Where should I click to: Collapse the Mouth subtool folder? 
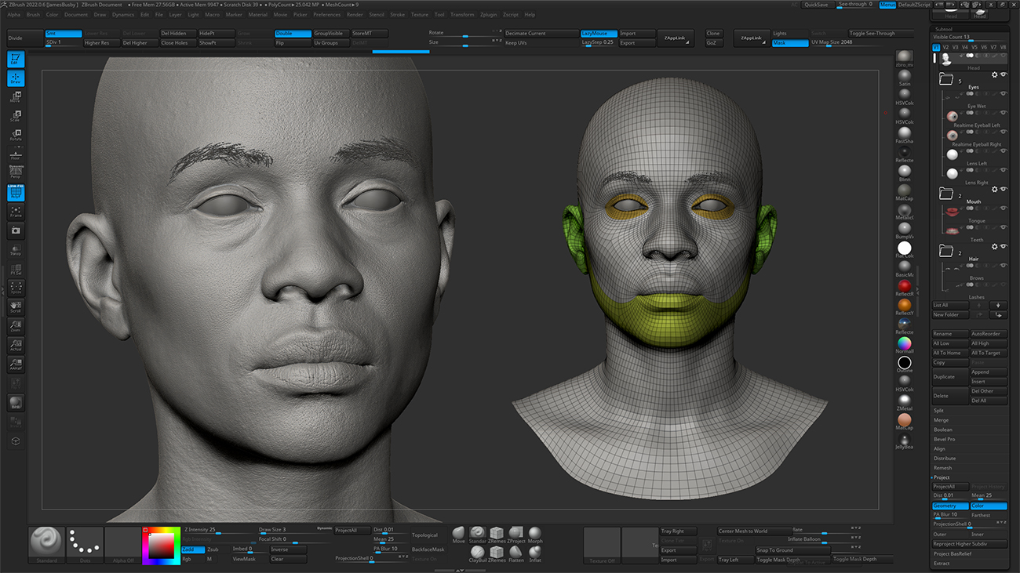(x=945, y=193)
